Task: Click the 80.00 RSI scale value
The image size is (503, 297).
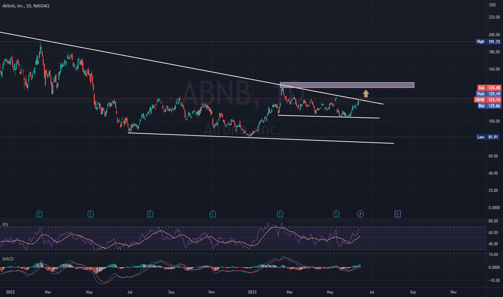Action: pos(493,221)
